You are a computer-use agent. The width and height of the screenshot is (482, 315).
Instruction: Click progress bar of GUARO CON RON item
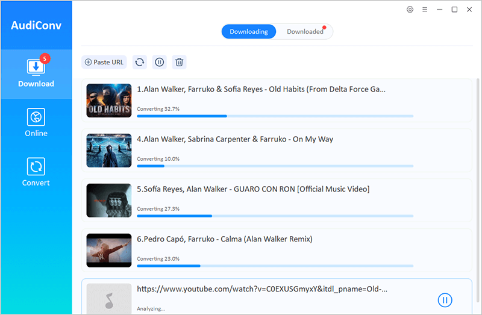click(x=275, y=216)
